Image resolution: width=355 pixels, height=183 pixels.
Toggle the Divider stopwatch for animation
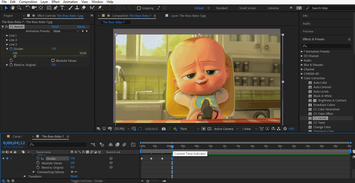10,49
